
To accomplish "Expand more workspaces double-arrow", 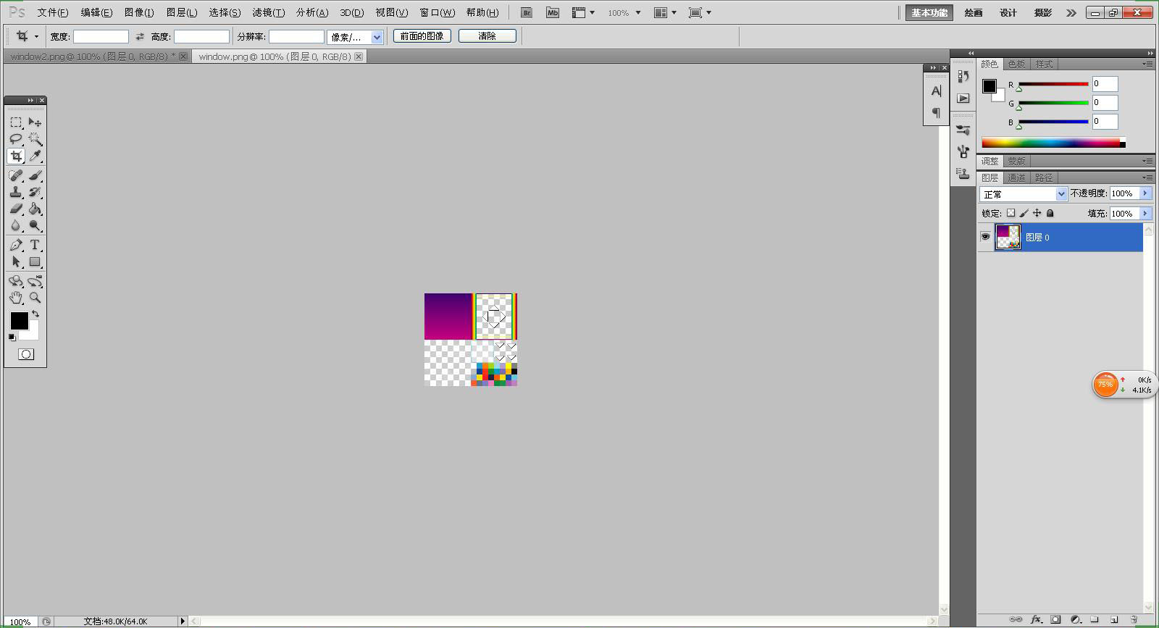I will (x=1071, y=13).
